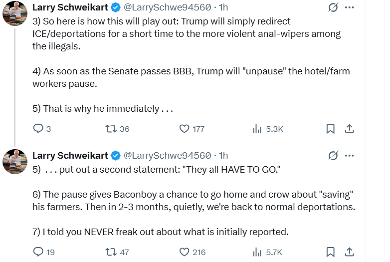Screen dimensions: 390x262
Task: View analytics showing 5.3K views
Action: point(257,129)
